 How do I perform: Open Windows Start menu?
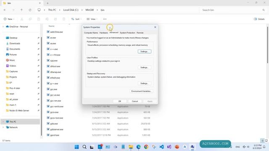point(76,147)
